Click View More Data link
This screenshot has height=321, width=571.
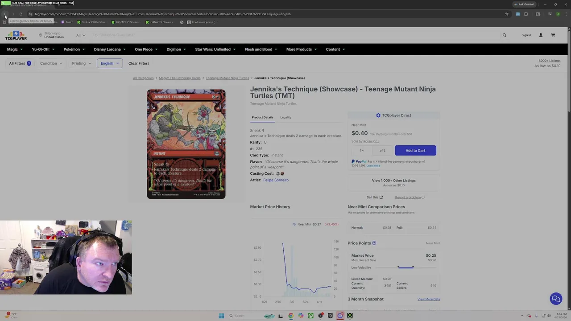pyautogui.click(x=429, y=299)
